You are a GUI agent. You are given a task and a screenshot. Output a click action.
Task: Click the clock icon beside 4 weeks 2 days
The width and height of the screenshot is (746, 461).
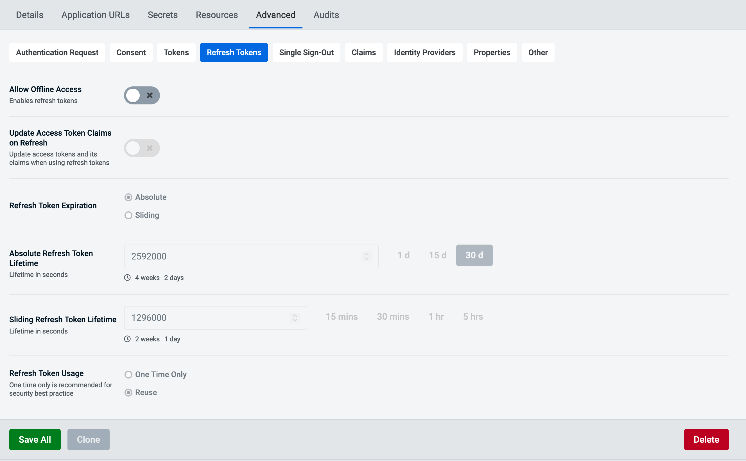(127, 278)
